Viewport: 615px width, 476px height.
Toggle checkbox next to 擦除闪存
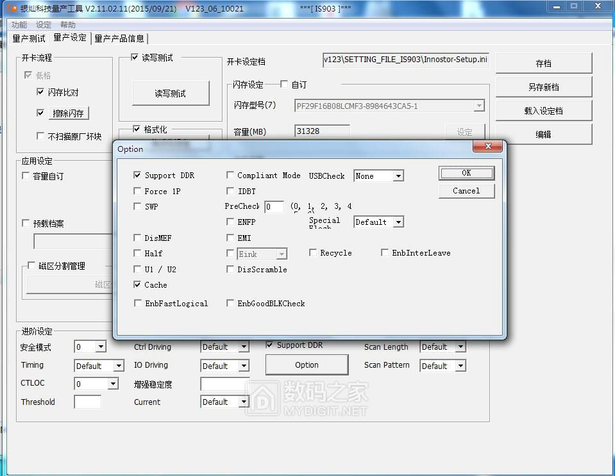(40, 113)
